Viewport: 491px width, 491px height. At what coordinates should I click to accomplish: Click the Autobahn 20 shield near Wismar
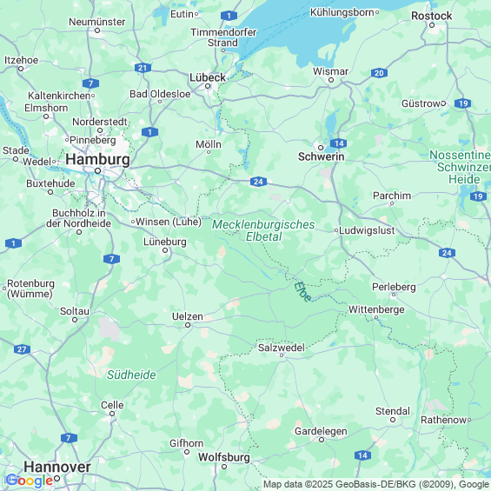tap(379, 73)
